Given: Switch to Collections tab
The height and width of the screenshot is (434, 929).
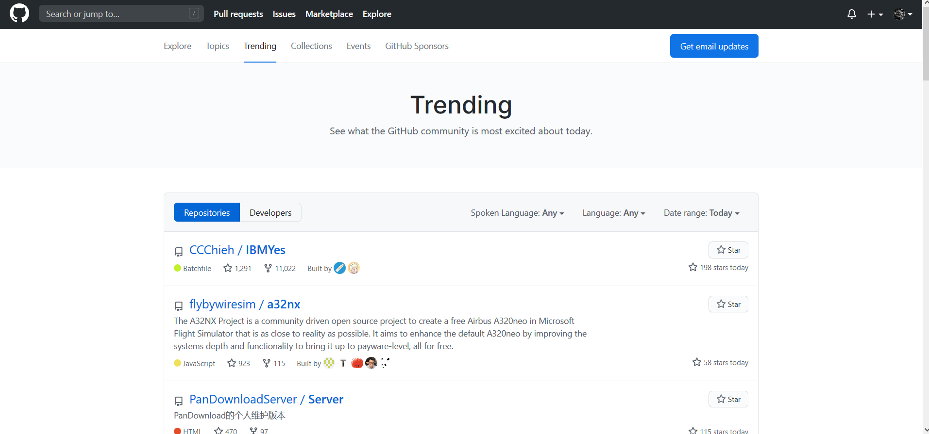Looking at the screenshot, I should 311,46.
